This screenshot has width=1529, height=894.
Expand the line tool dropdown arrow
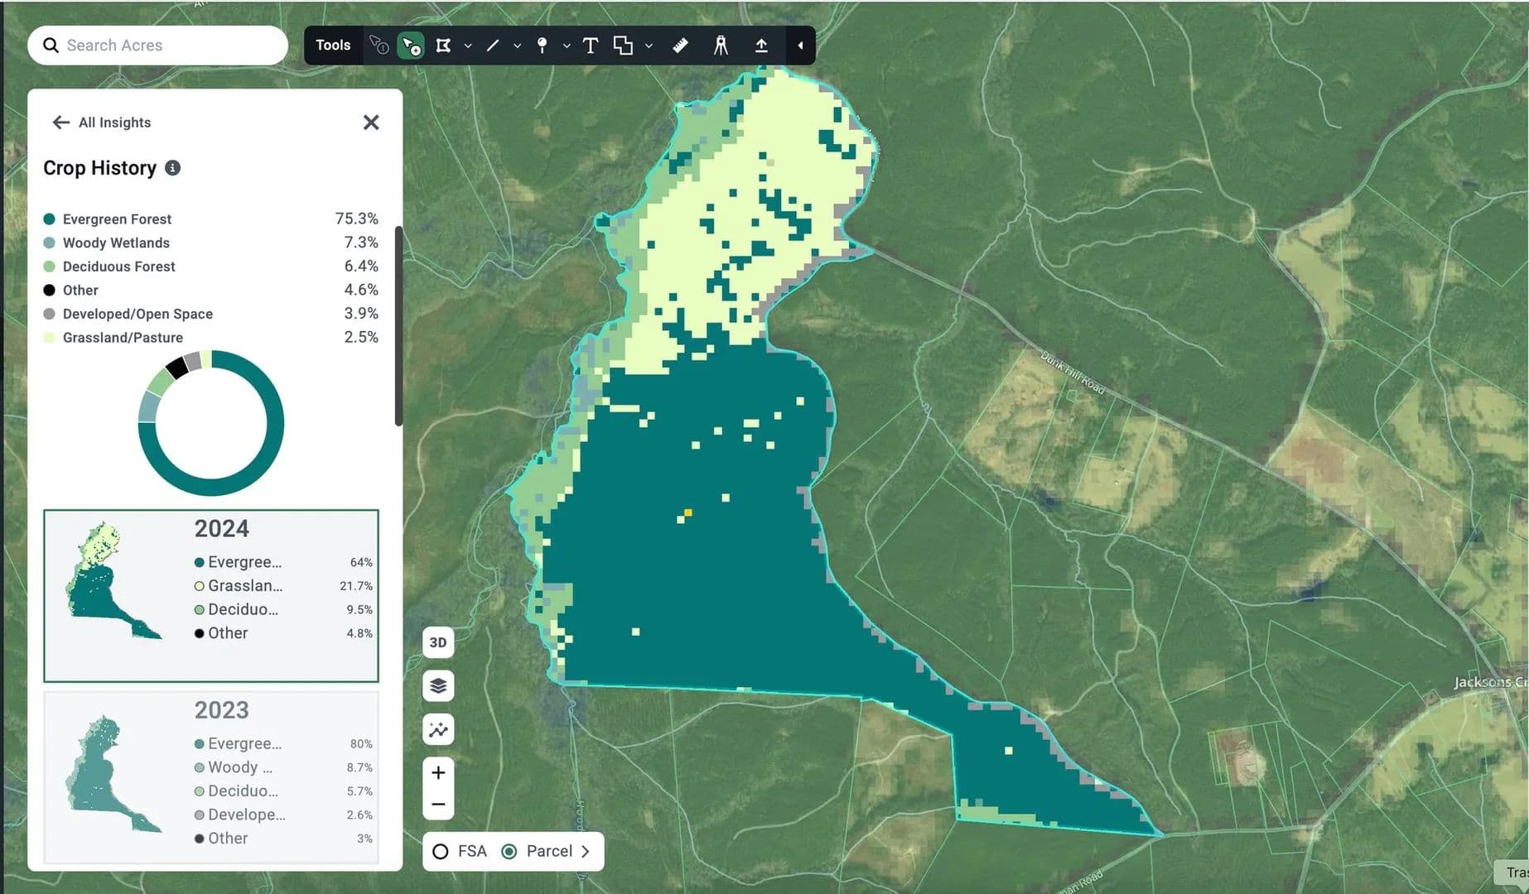517,46
